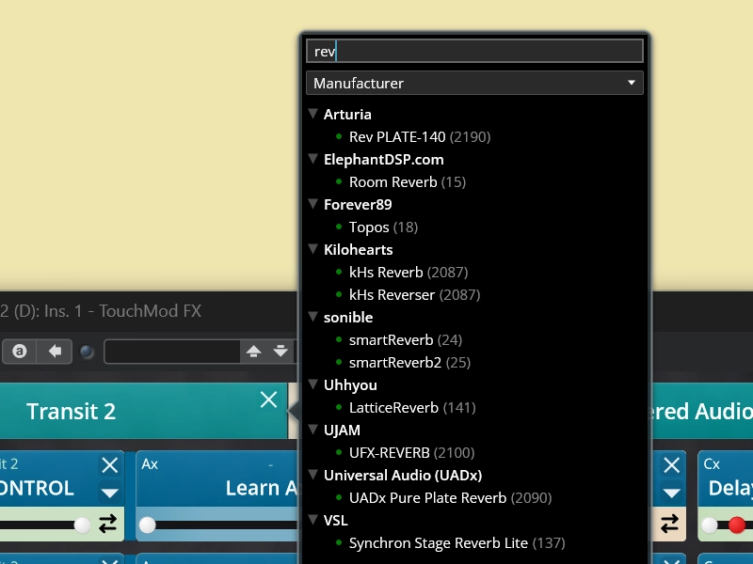Collapse the ElephantDSP.com group
This screenshot has height=564, width=753.
313,159
